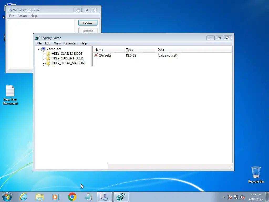Click the Virtual PC Console title bar icon
Image resolution: width=269 pixels, height=202 pixels.
coord(10,10)
